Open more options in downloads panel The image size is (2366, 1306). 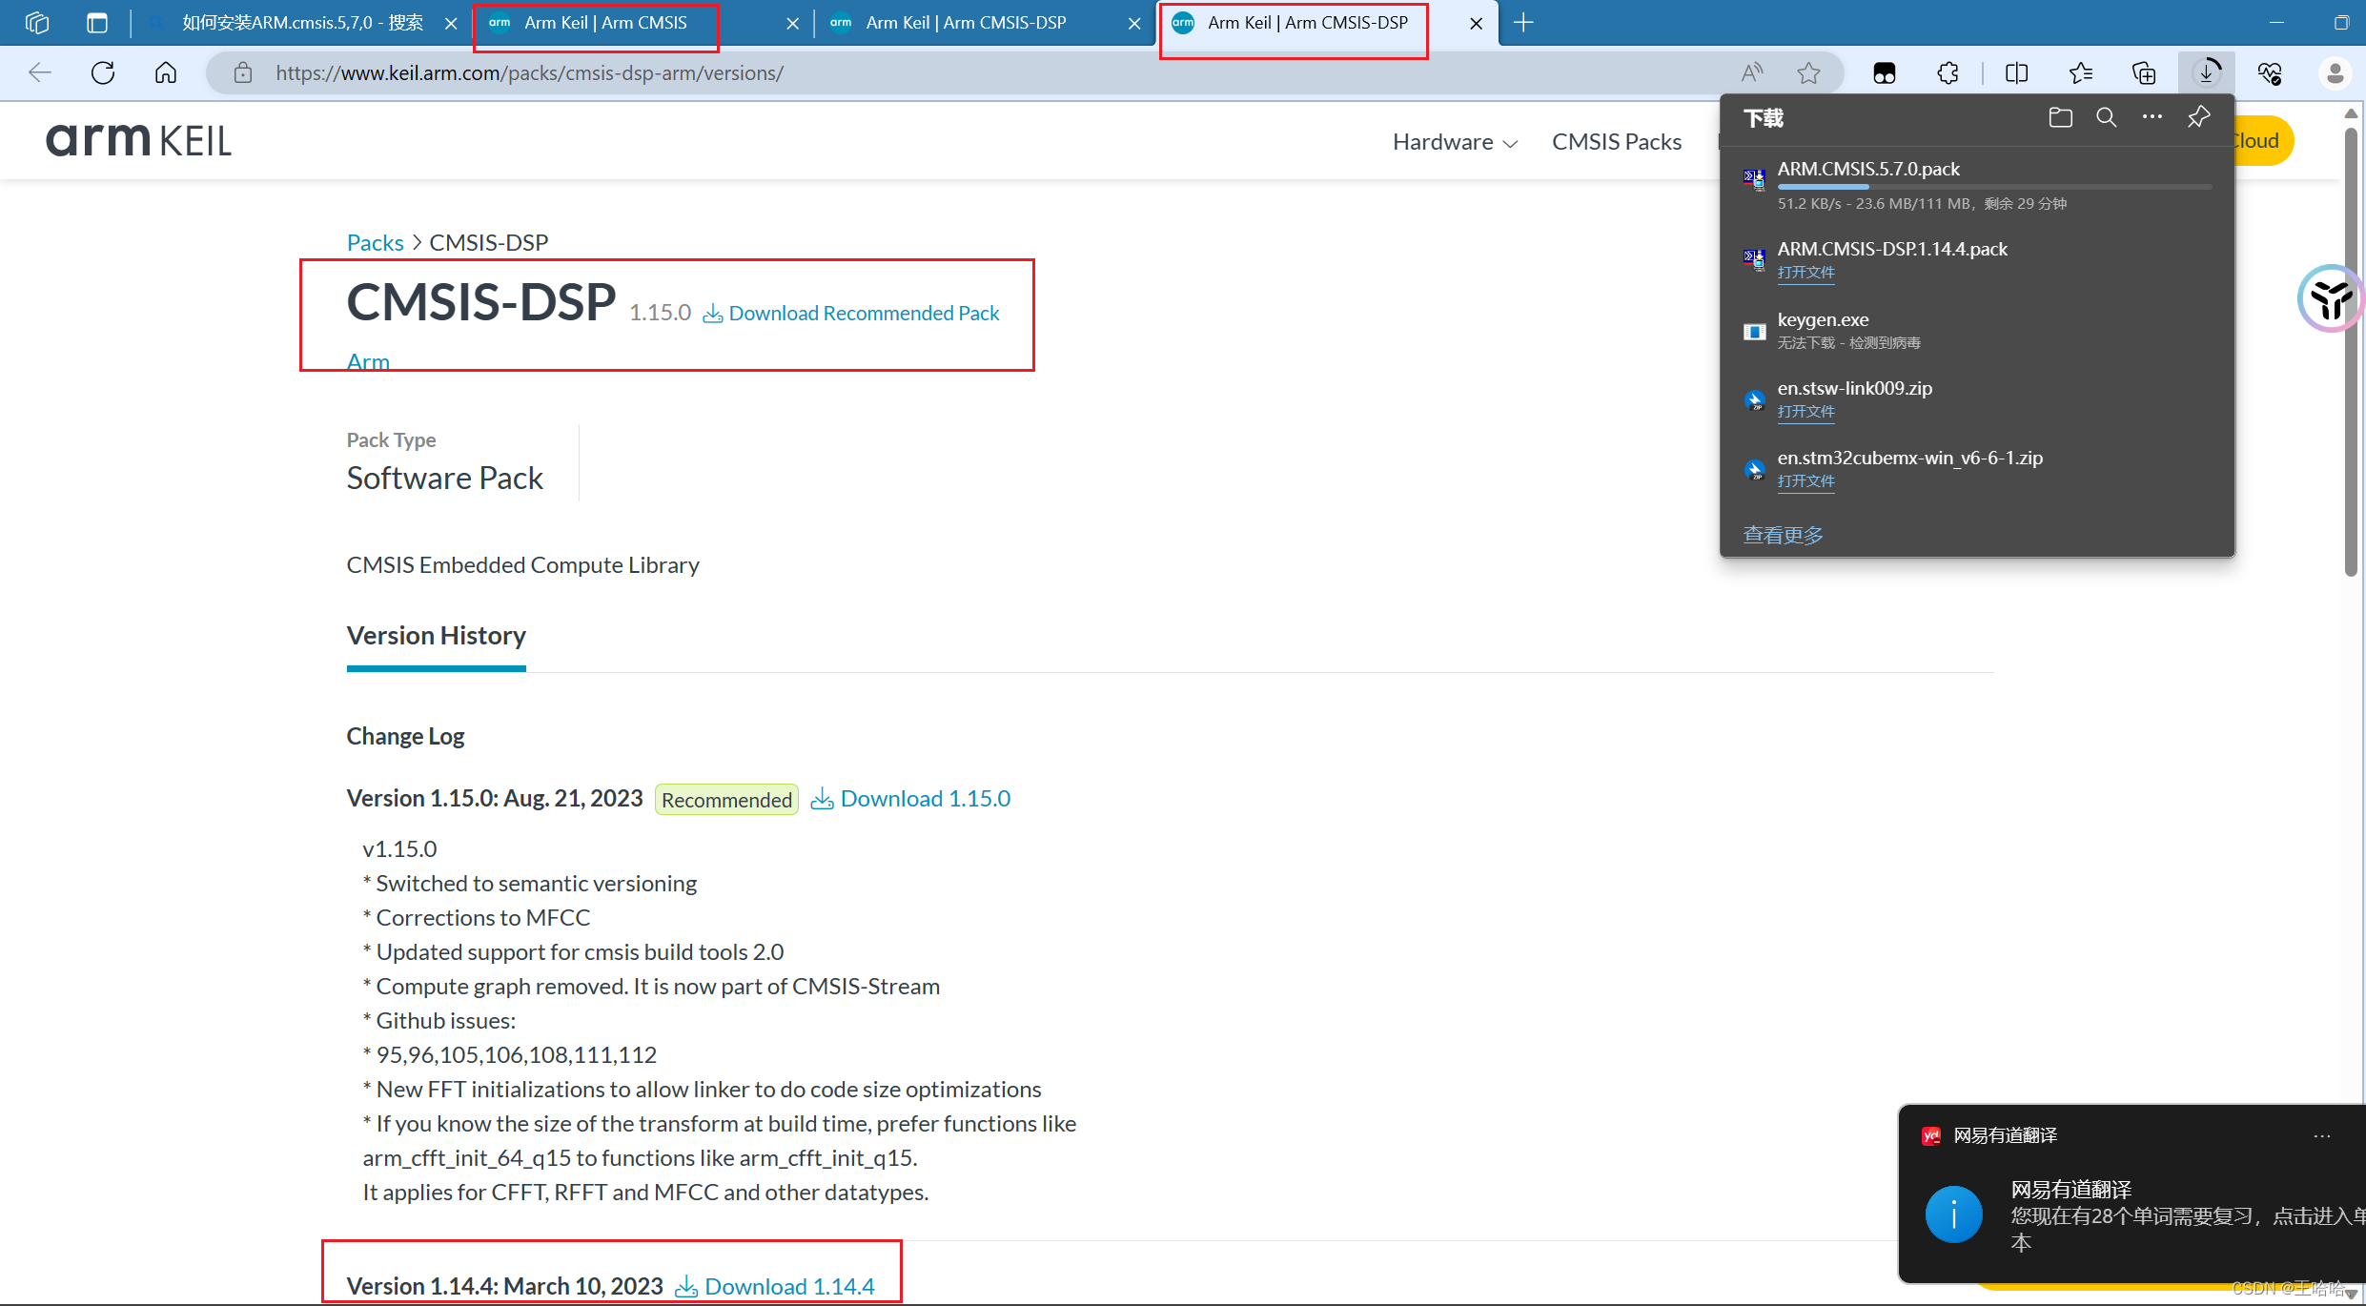[2152, 117]
